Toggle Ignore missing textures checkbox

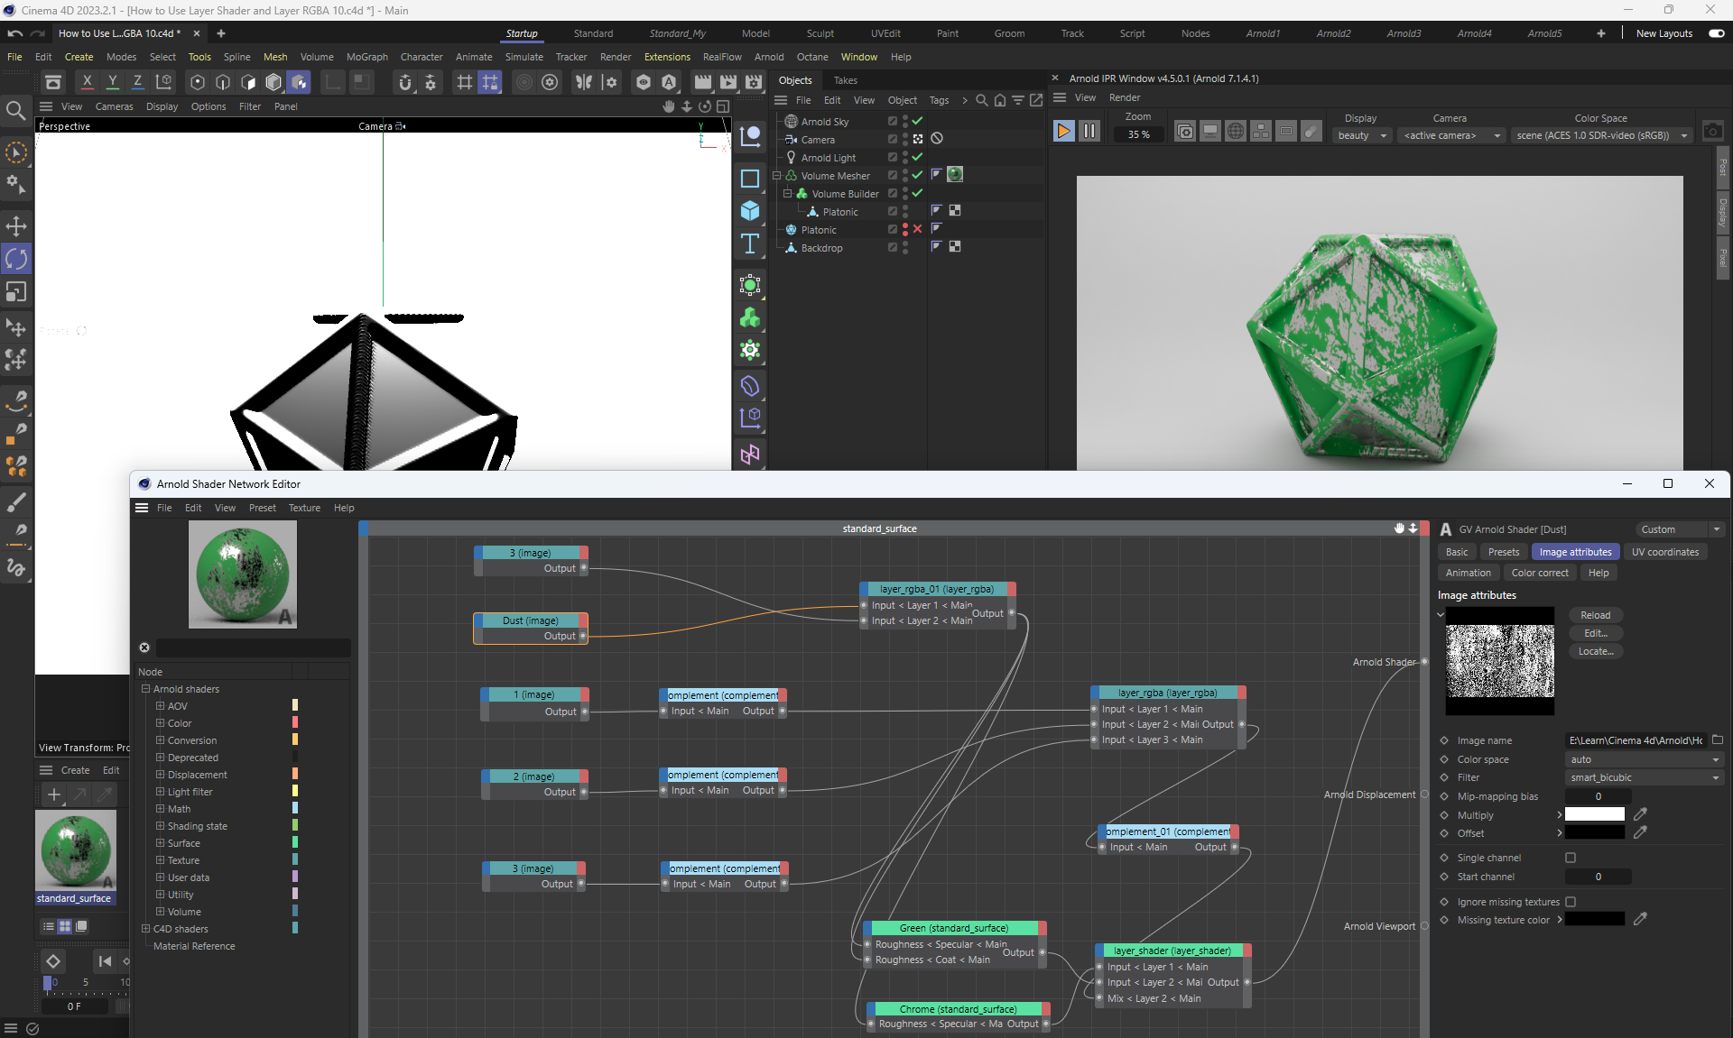pos(1571,902)
